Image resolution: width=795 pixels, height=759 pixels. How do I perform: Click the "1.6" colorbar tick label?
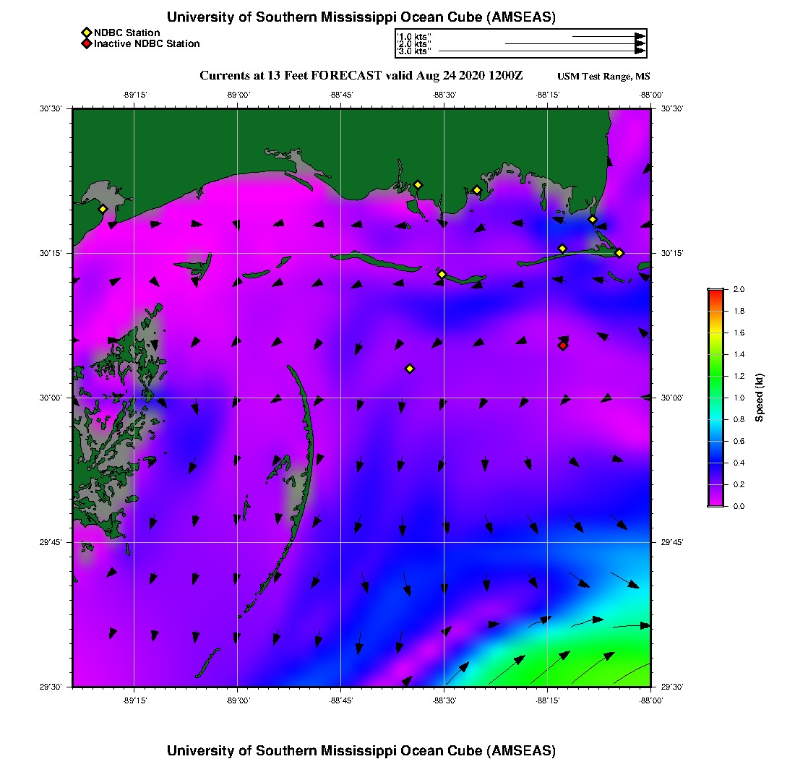739,333
